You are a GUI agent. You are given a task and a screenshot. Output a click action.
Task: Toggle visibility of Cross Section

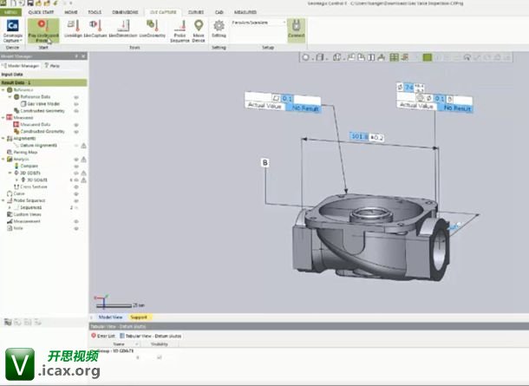tap(76, 186)
